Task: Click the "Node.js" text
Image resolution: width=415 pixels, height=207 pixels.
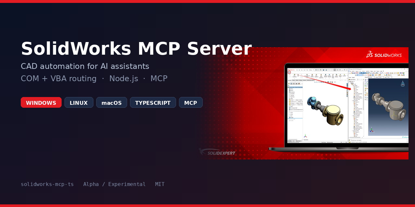Action: click(124, 79)
